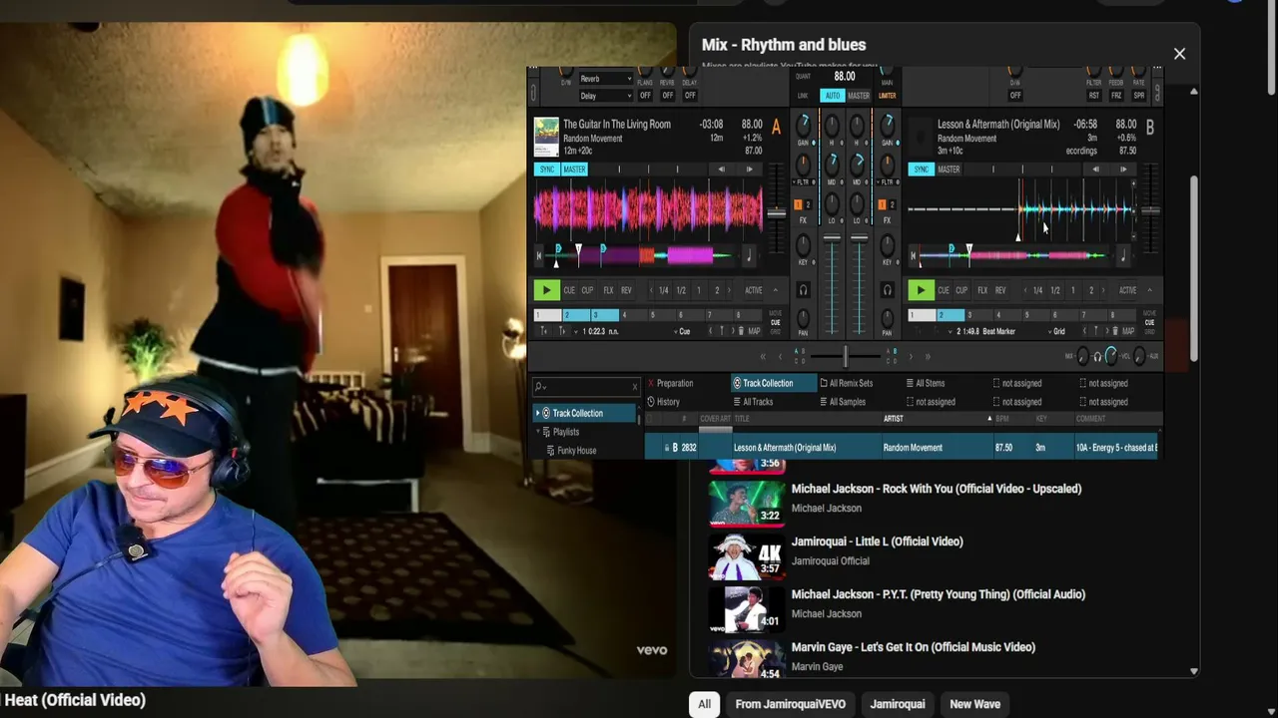This screenshot has height=718, width=1278.
Task: Click deck B headphone cue icon
Action: [887, 290]
